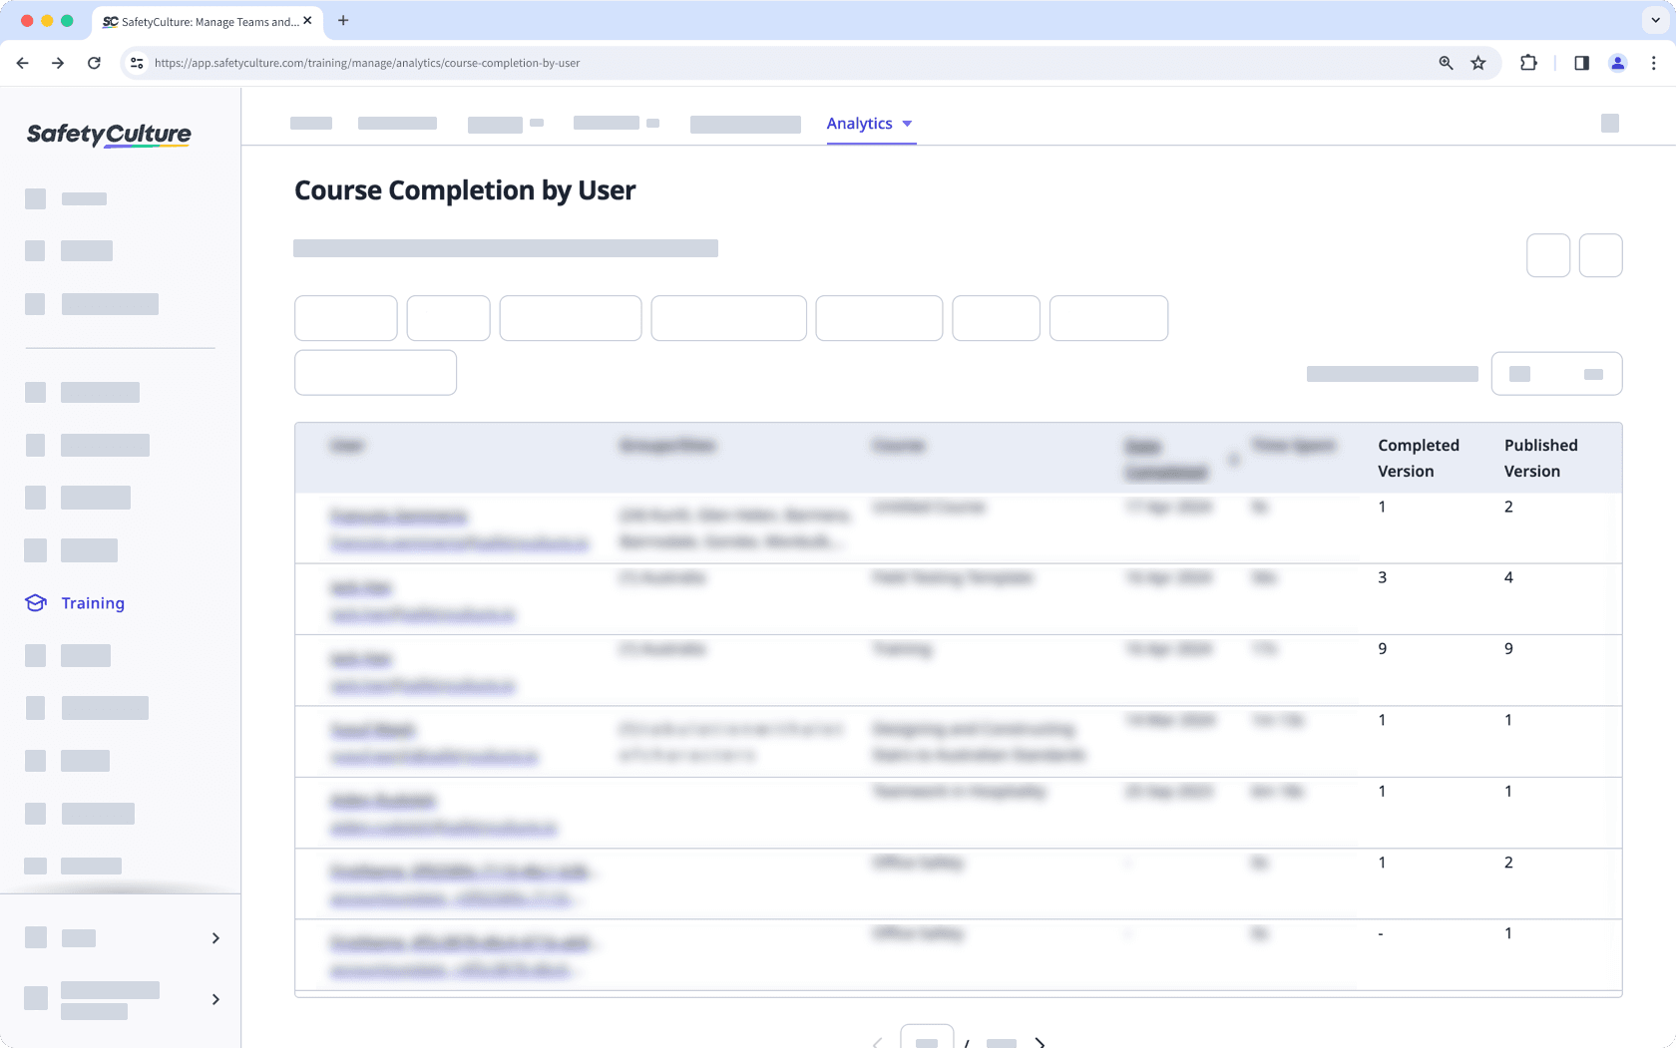Image resolution: width=1676 pixels, height=1048 pixels.
Task: Click the browser profile avatar icon
Action: (1616, 62)
